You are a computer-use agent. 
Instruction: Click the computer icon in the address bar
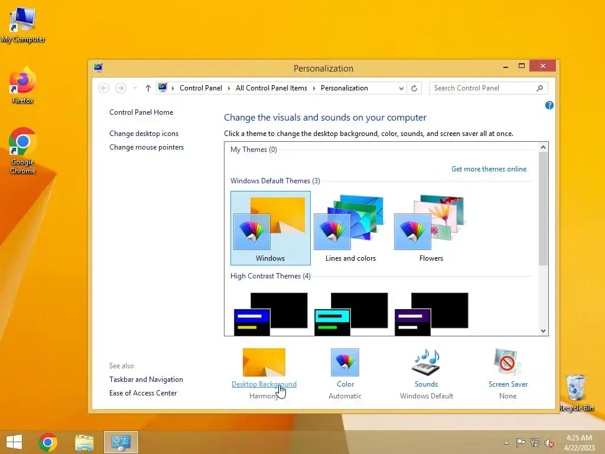[162, 87]
